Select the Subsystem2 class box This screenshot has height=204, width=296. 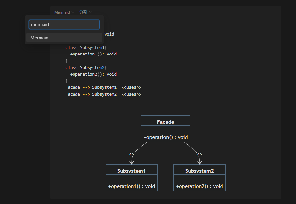pos(199,170)
